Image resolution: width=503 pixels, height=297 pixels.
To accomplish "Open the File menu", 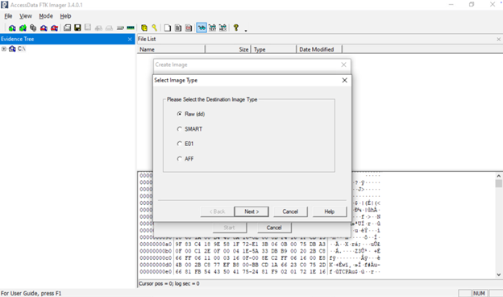I will (8, 16).
